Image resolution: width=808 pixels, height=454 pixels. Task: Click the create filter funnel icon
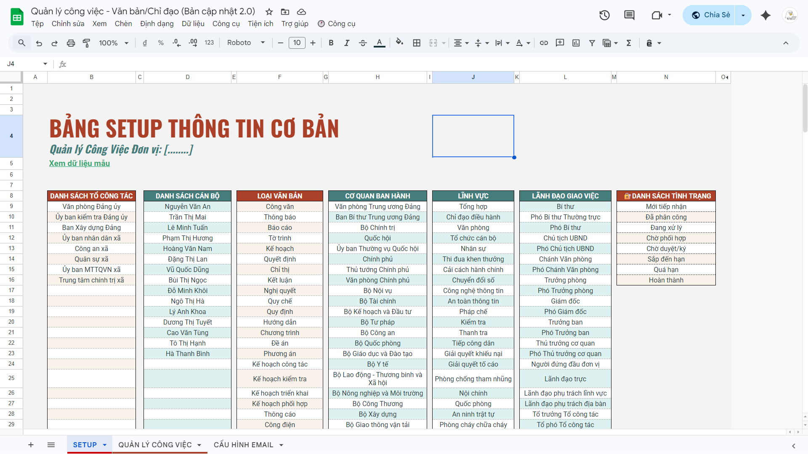(592, 43)
